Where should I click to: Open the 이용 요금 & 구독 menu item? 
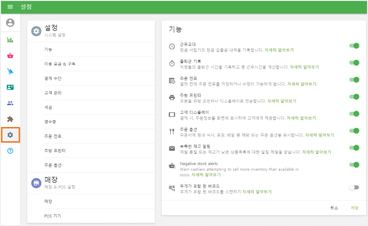60,64
